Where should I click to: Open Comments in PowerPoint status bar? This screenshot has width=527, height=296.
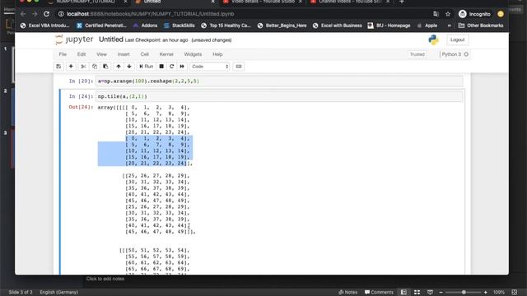(379, 293)
